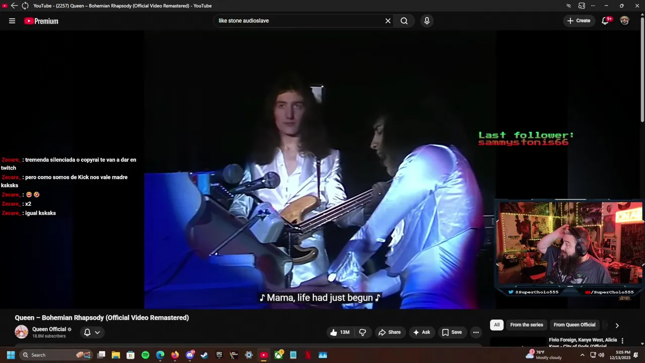Start voice search with microphone icon

click(x=427, y=21)
